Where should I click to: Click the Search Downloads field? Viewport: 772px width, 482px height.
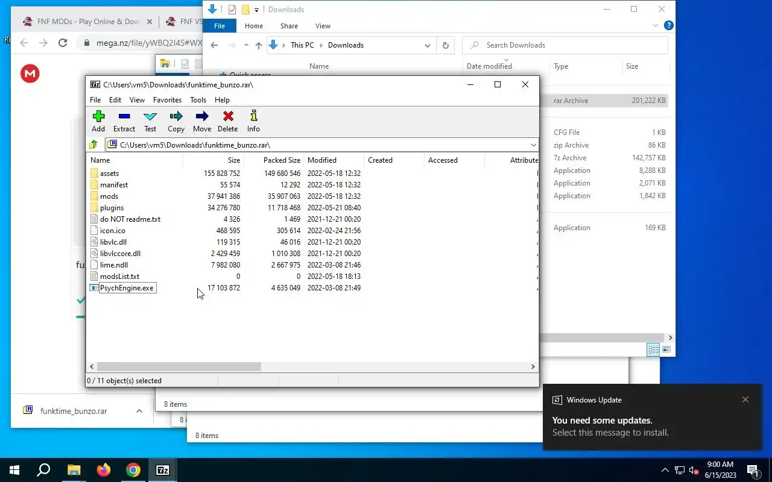click(x=565, y=45)
